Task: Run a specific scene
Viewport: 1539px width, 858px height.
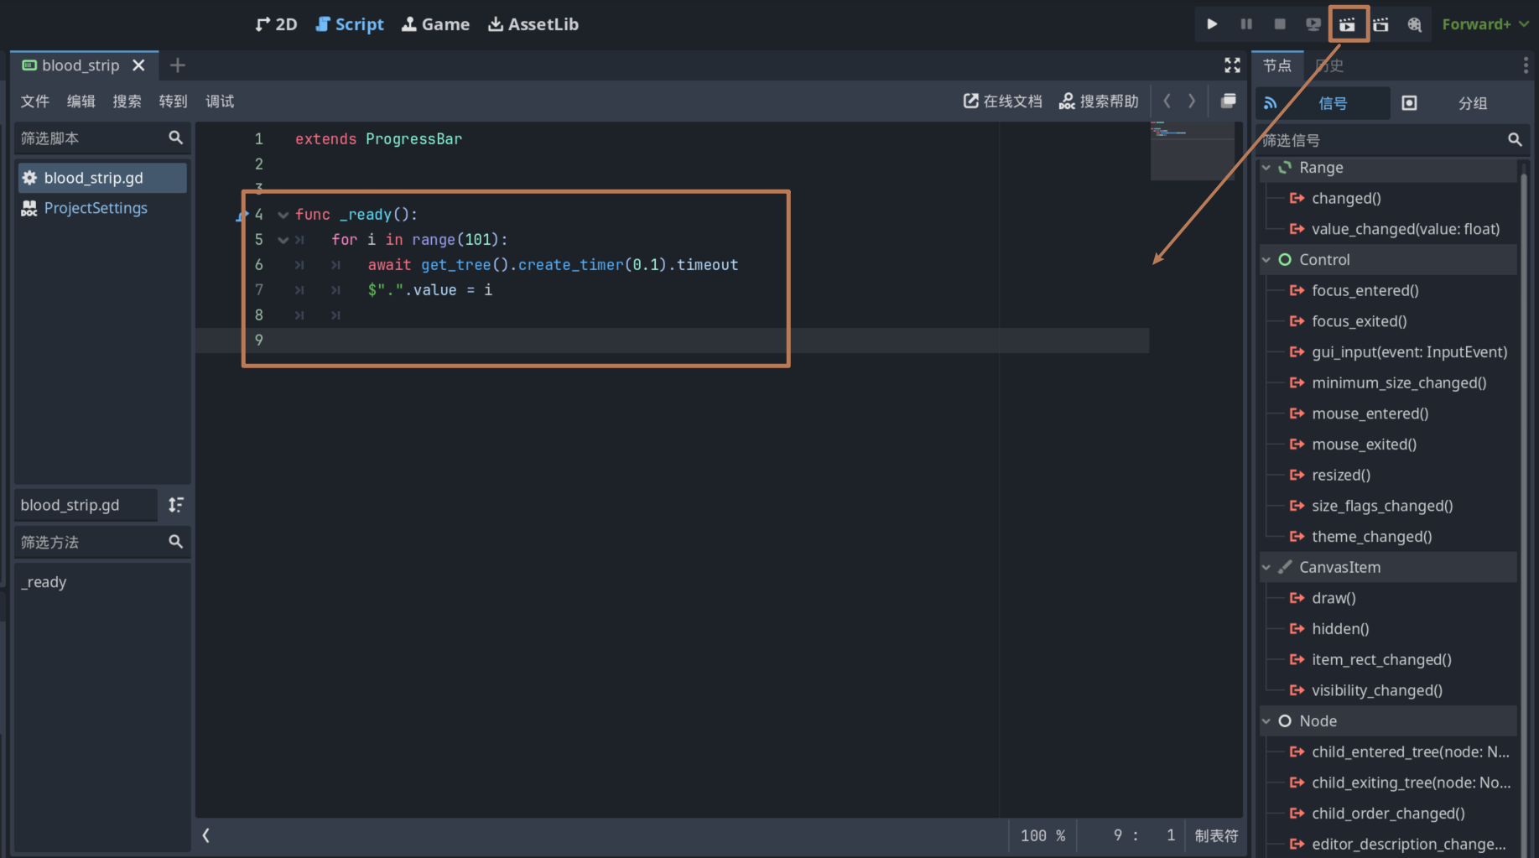Action: click(1380, 24)
